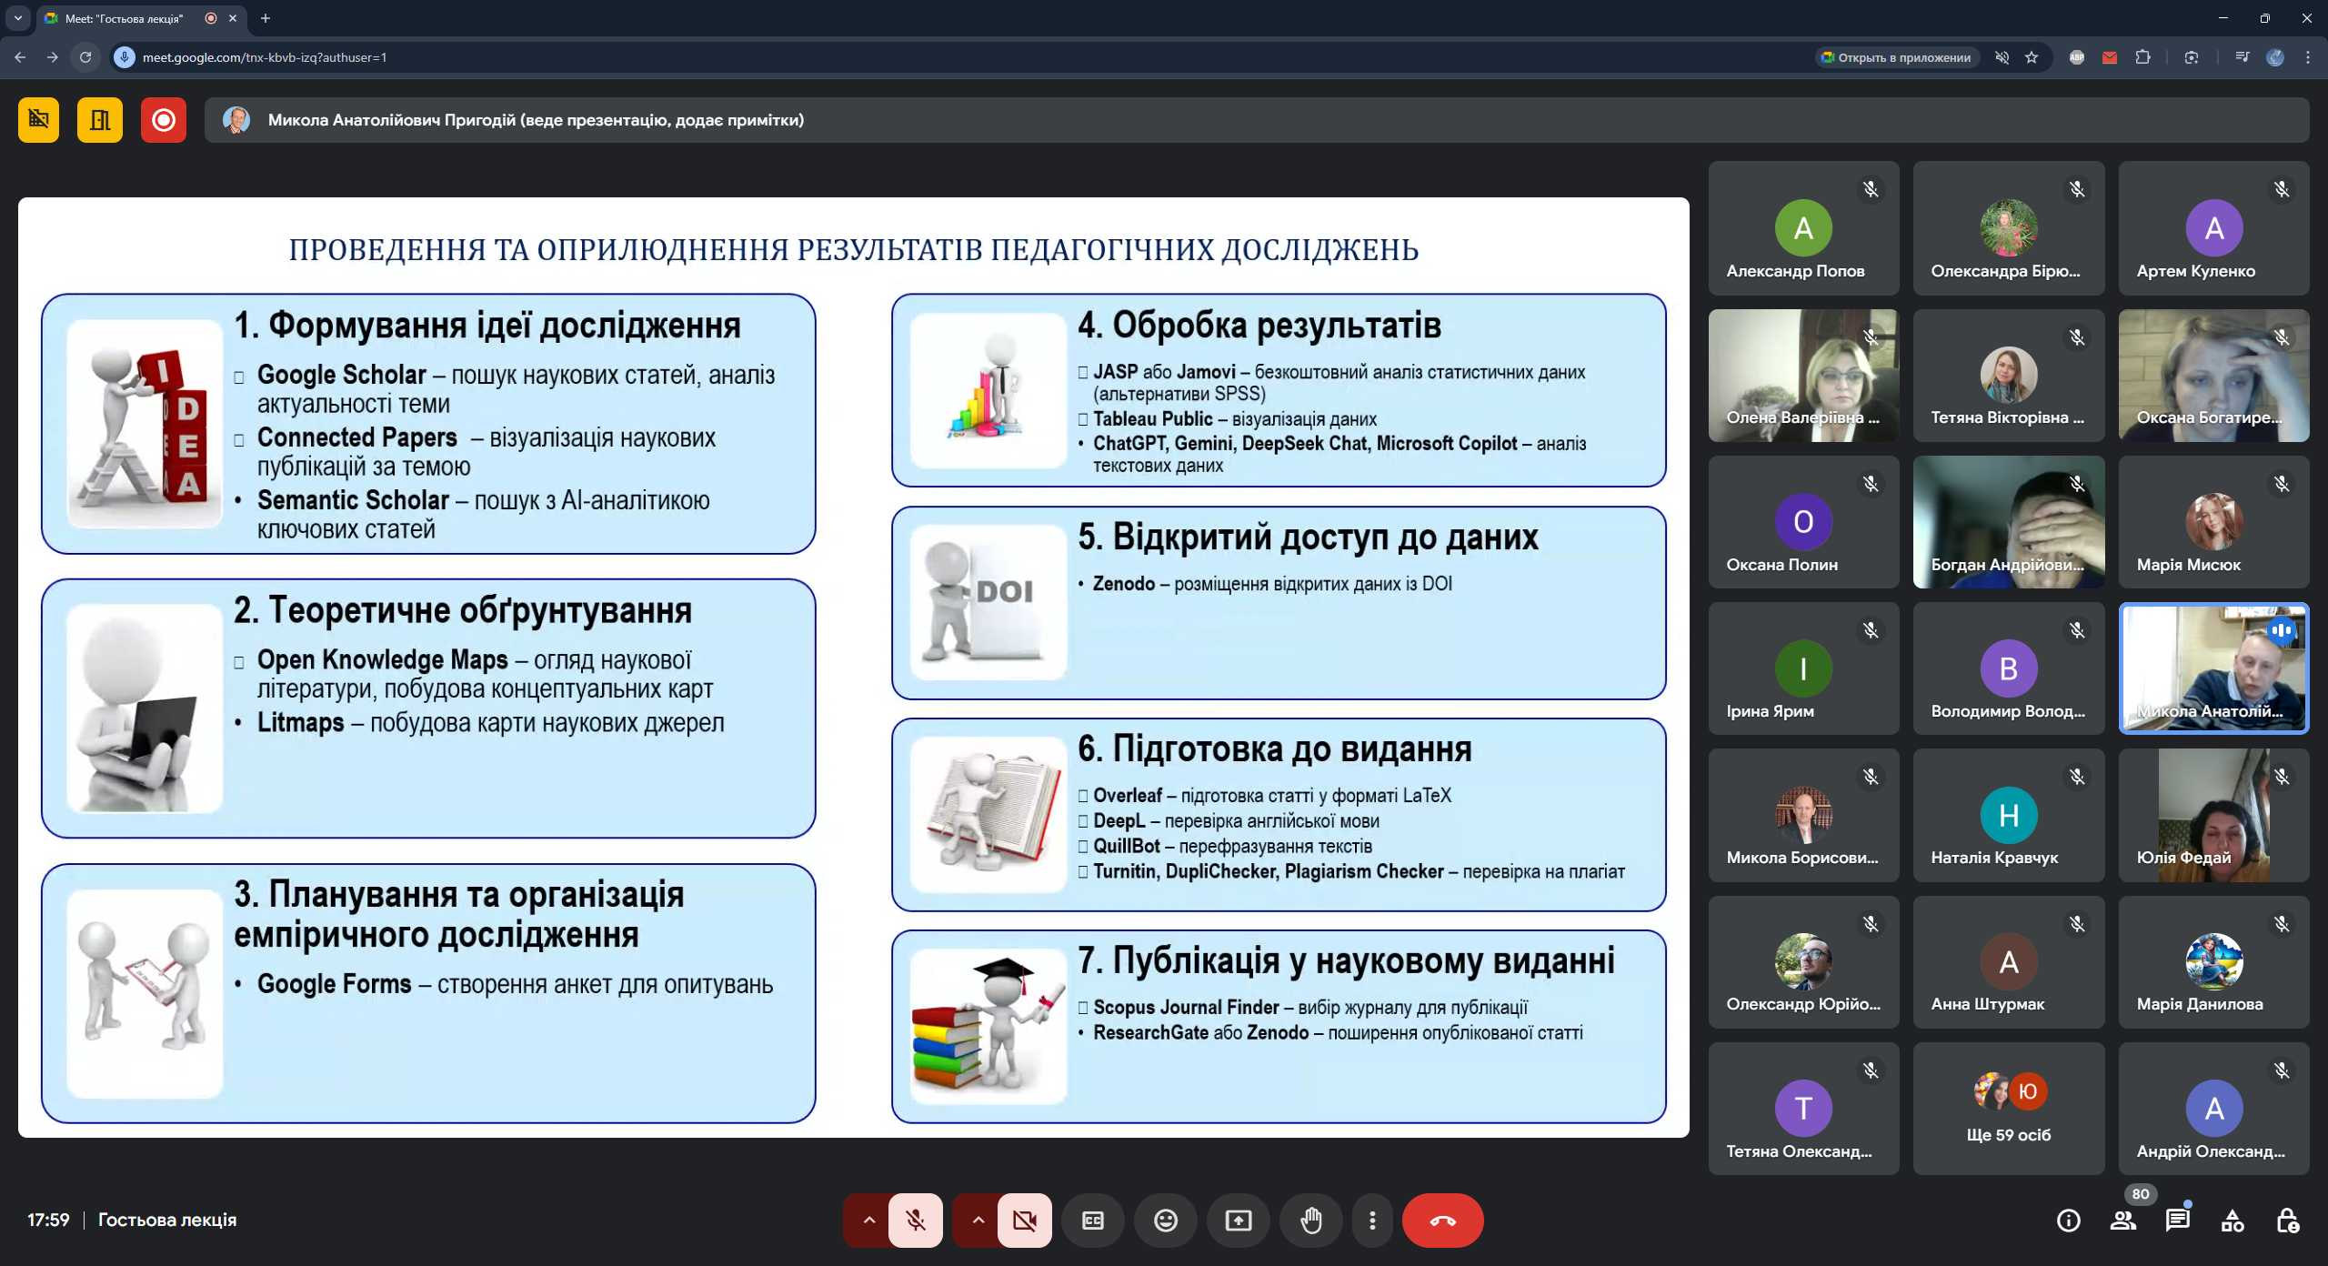Select Наталія Кравчук participant tile
2328x1266 pixels.
pyautogui.click(x=2009, y=816)
